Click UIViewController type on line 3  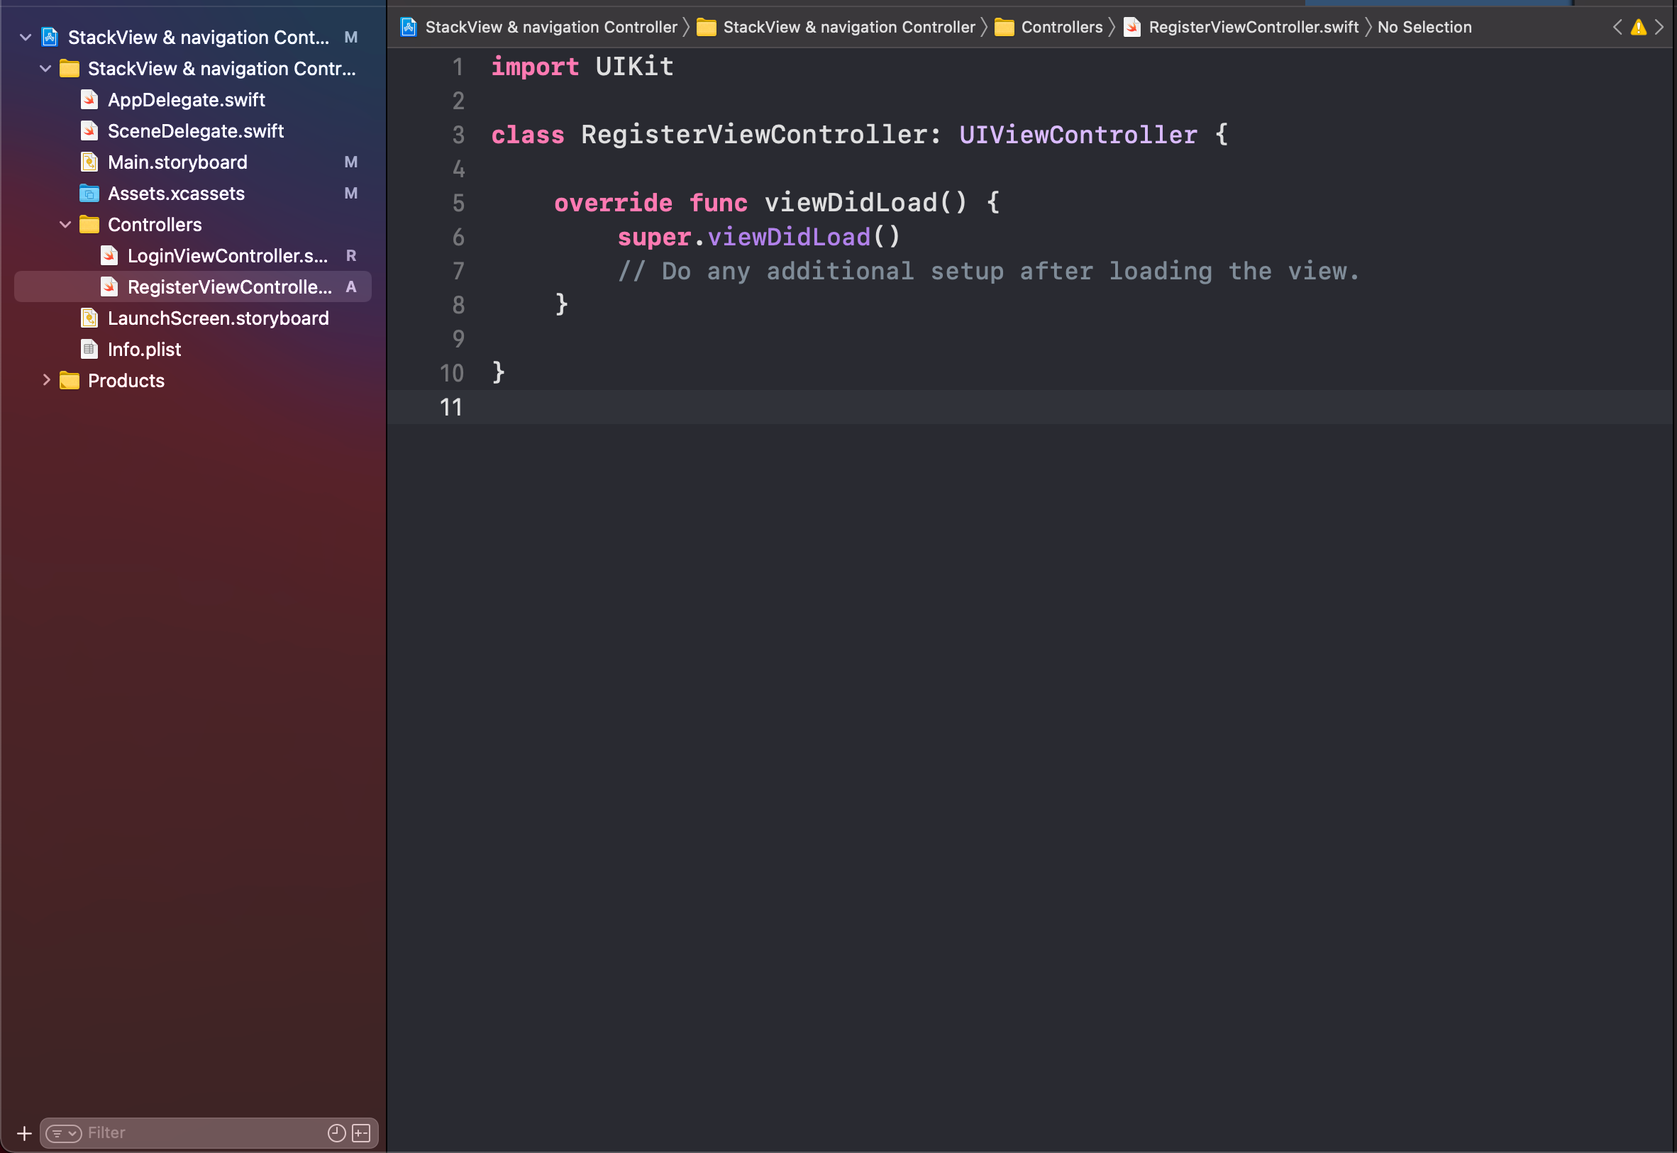coord(1078,135)
